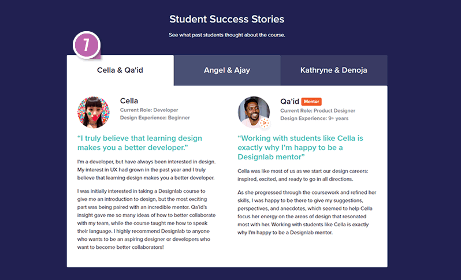Click Qa'id's profile photo
461x280 pixels.
[x=254, y=112]
